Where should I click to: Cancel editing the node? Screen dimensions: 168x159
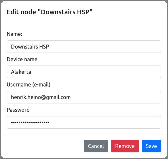[x=96, y=146]
